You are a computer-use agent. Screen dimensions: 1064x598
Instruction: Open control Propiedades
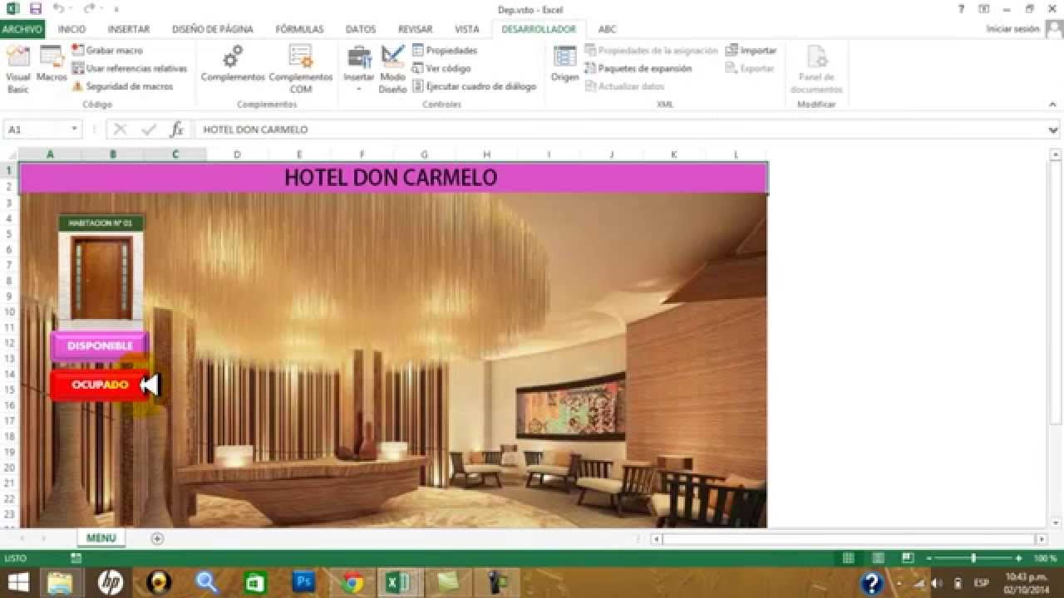click(445, 51)
